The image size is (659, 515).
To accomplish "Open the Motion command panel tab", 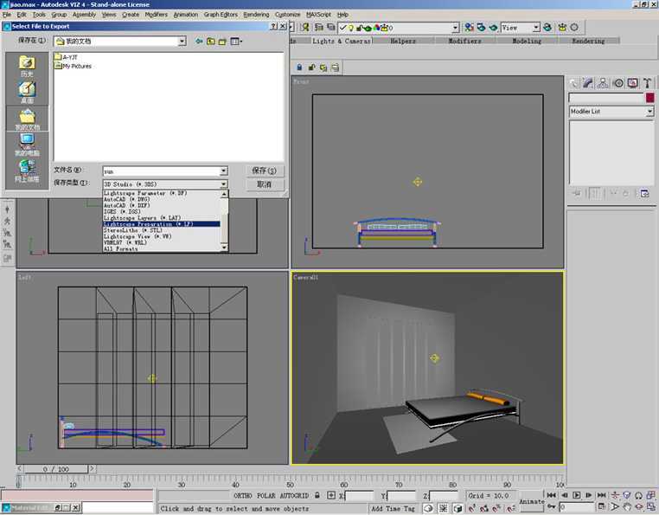I will pos(617,83).
